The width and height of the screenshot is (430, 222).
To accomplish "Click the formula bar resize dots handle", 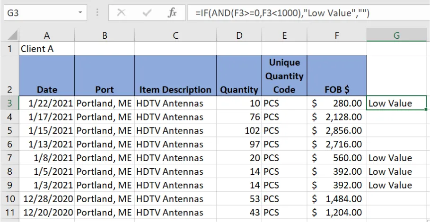I will coord(97,13).
